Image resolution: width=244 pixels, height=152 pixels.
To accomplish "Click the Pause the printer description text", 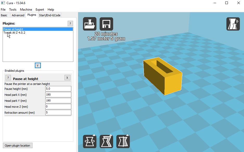I will [27, 84].
